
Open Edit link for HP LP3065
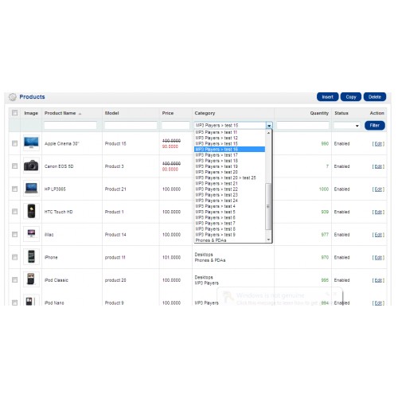378,189
